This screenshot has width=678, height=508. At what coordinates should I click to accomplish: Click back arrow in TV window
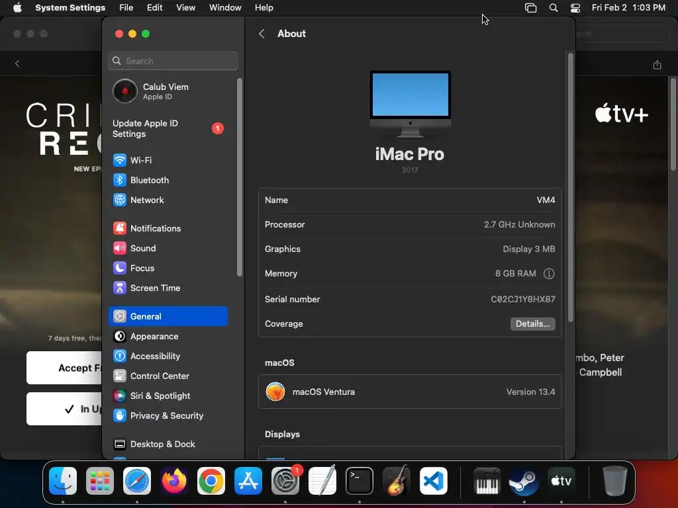tap(17, 63)
